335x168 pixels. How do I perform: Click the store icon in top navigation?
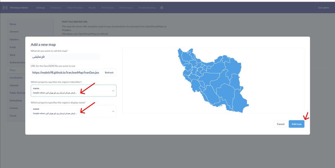pyautogui.click(x=162, y=8)
